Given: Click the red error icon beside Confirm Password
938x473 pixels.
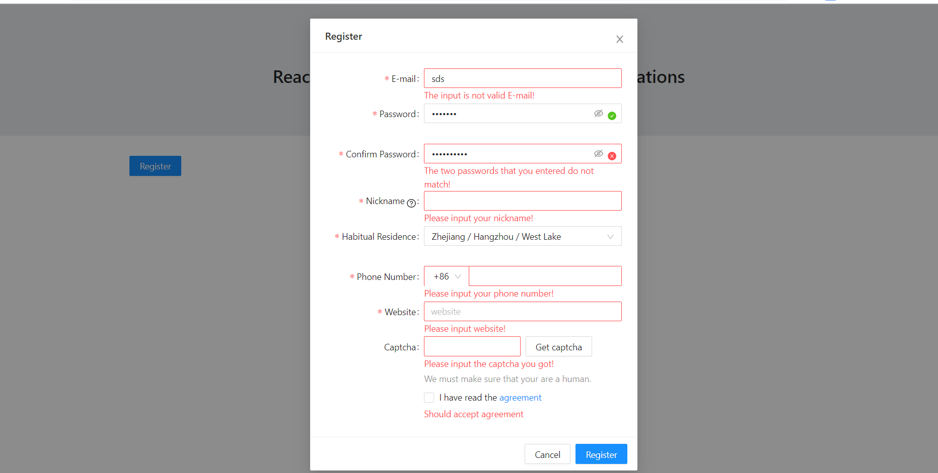Looking at the screenshot, I should click(612, 156).
